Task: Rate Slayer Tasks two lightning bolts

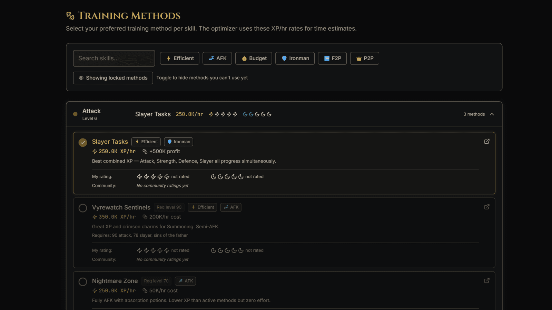Action: [146, 177]
